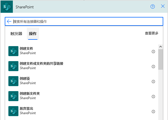The height and width of the screenshot is (120, 168).
Task: Click the SharePoint icon beside 创建项
Action: [13, 81]
